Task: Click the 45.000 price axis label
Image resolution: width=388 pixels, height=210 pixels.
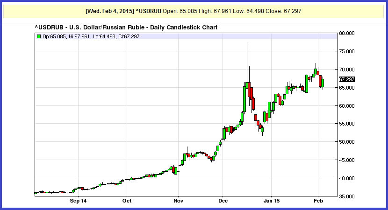Action: tap(347, 160)
